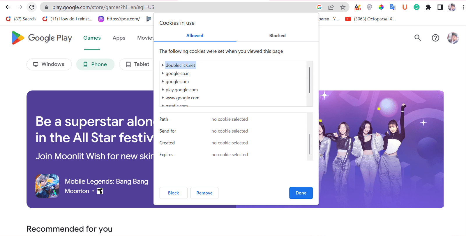Open Chrome profile avatar in toolbar
The image size is (466, 236).
[x=452, y=7]
